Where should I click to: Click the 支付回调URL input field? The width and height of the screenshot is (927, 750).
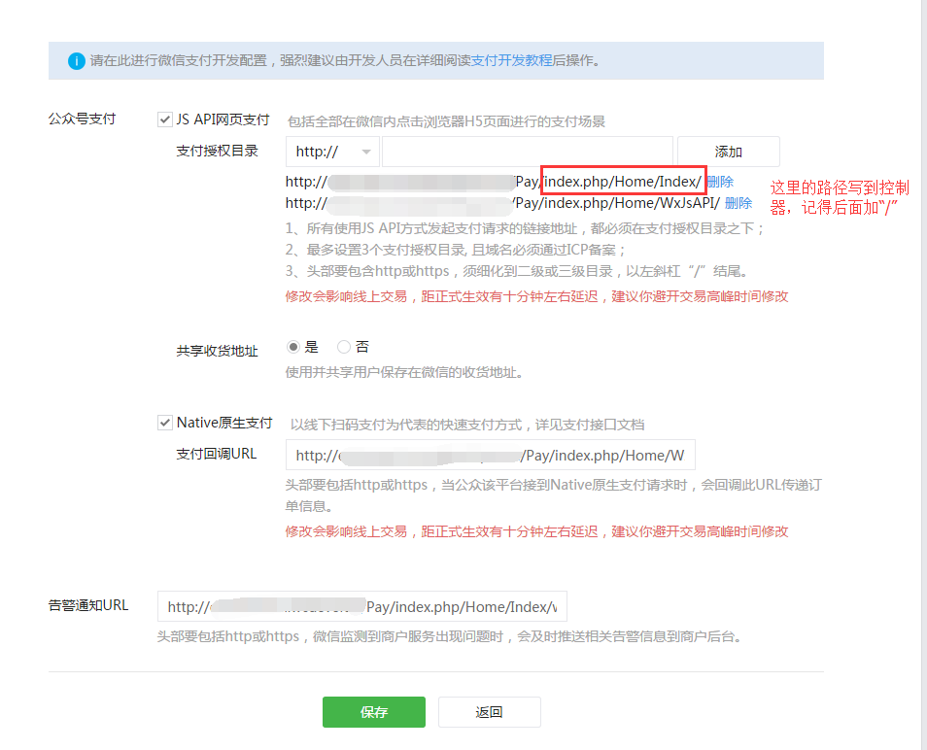click(490, 456)
